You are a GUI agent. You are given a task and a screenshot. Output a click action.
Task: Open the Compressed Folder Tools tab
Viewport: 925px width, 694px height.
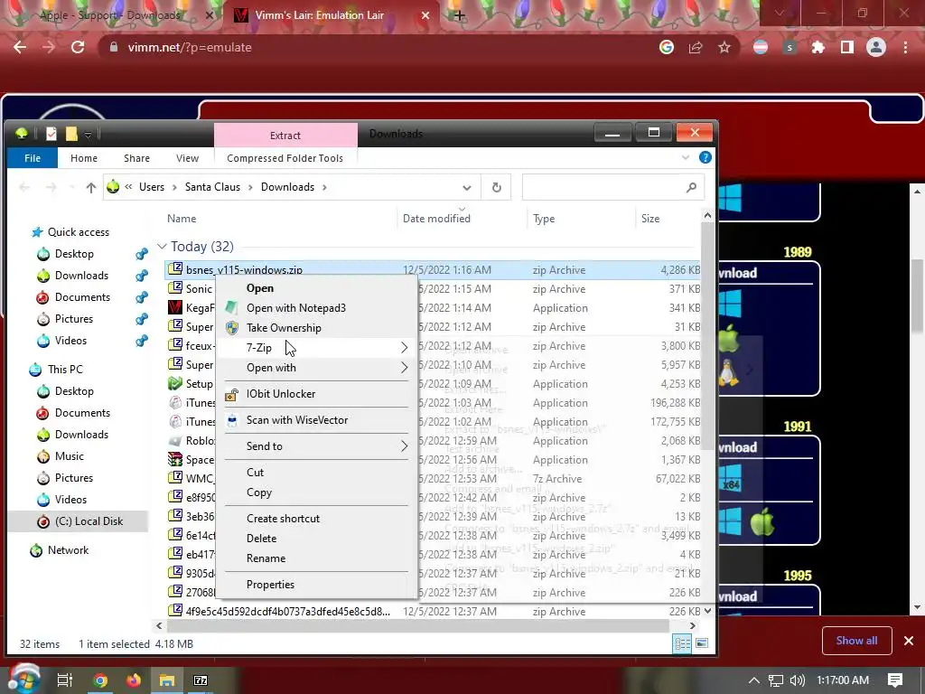pyautogui.click(x=285, y=158)
